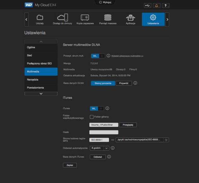
Task: Open the Języki zachodnioeuropejskie codepage dropdown
Action: point(142,140)
